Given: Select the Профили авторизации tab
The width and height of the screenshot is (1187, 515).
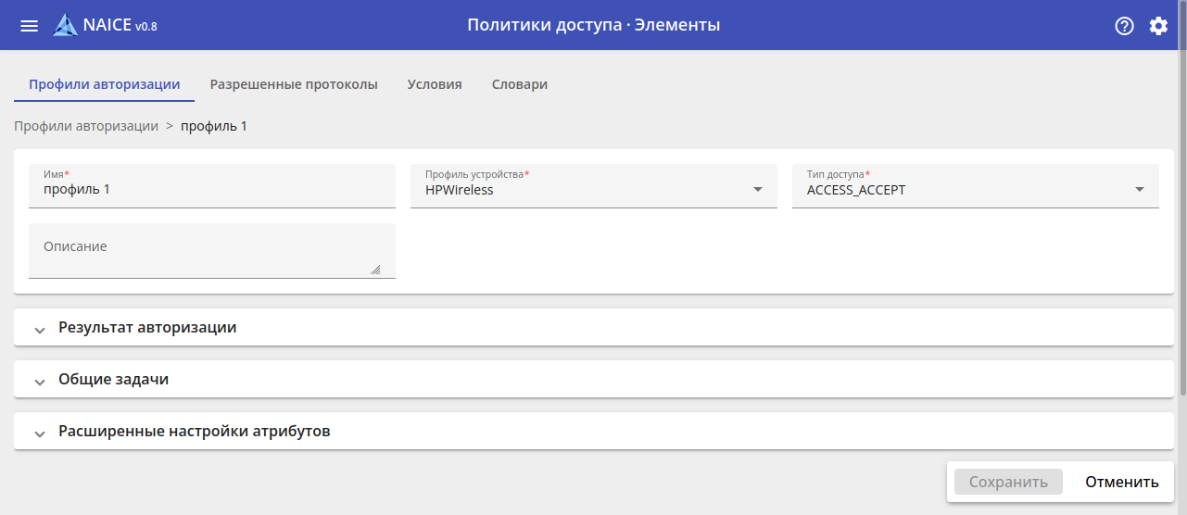Looking at the screenshot, I should (x=104, y=84).
